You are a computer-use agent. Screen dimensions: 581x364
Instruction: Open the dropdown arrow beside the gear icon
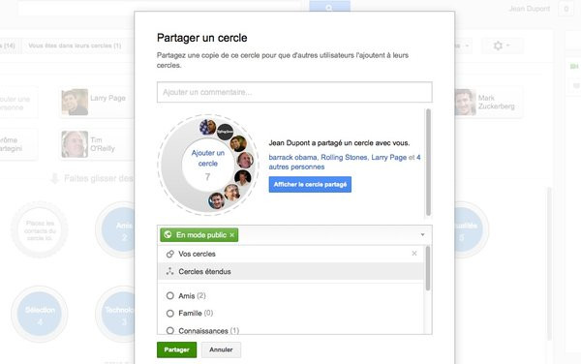(508, 45)
